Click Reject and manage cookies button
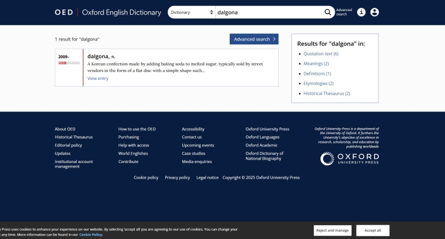Screen dimensions: 445x239 pyautogui.click(x=332, y=230)
